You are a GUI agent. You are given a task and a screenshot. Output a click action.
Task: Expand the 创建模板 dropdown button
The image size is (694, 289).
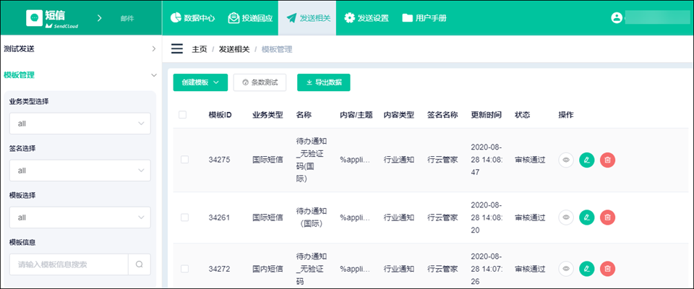[200, 82]
